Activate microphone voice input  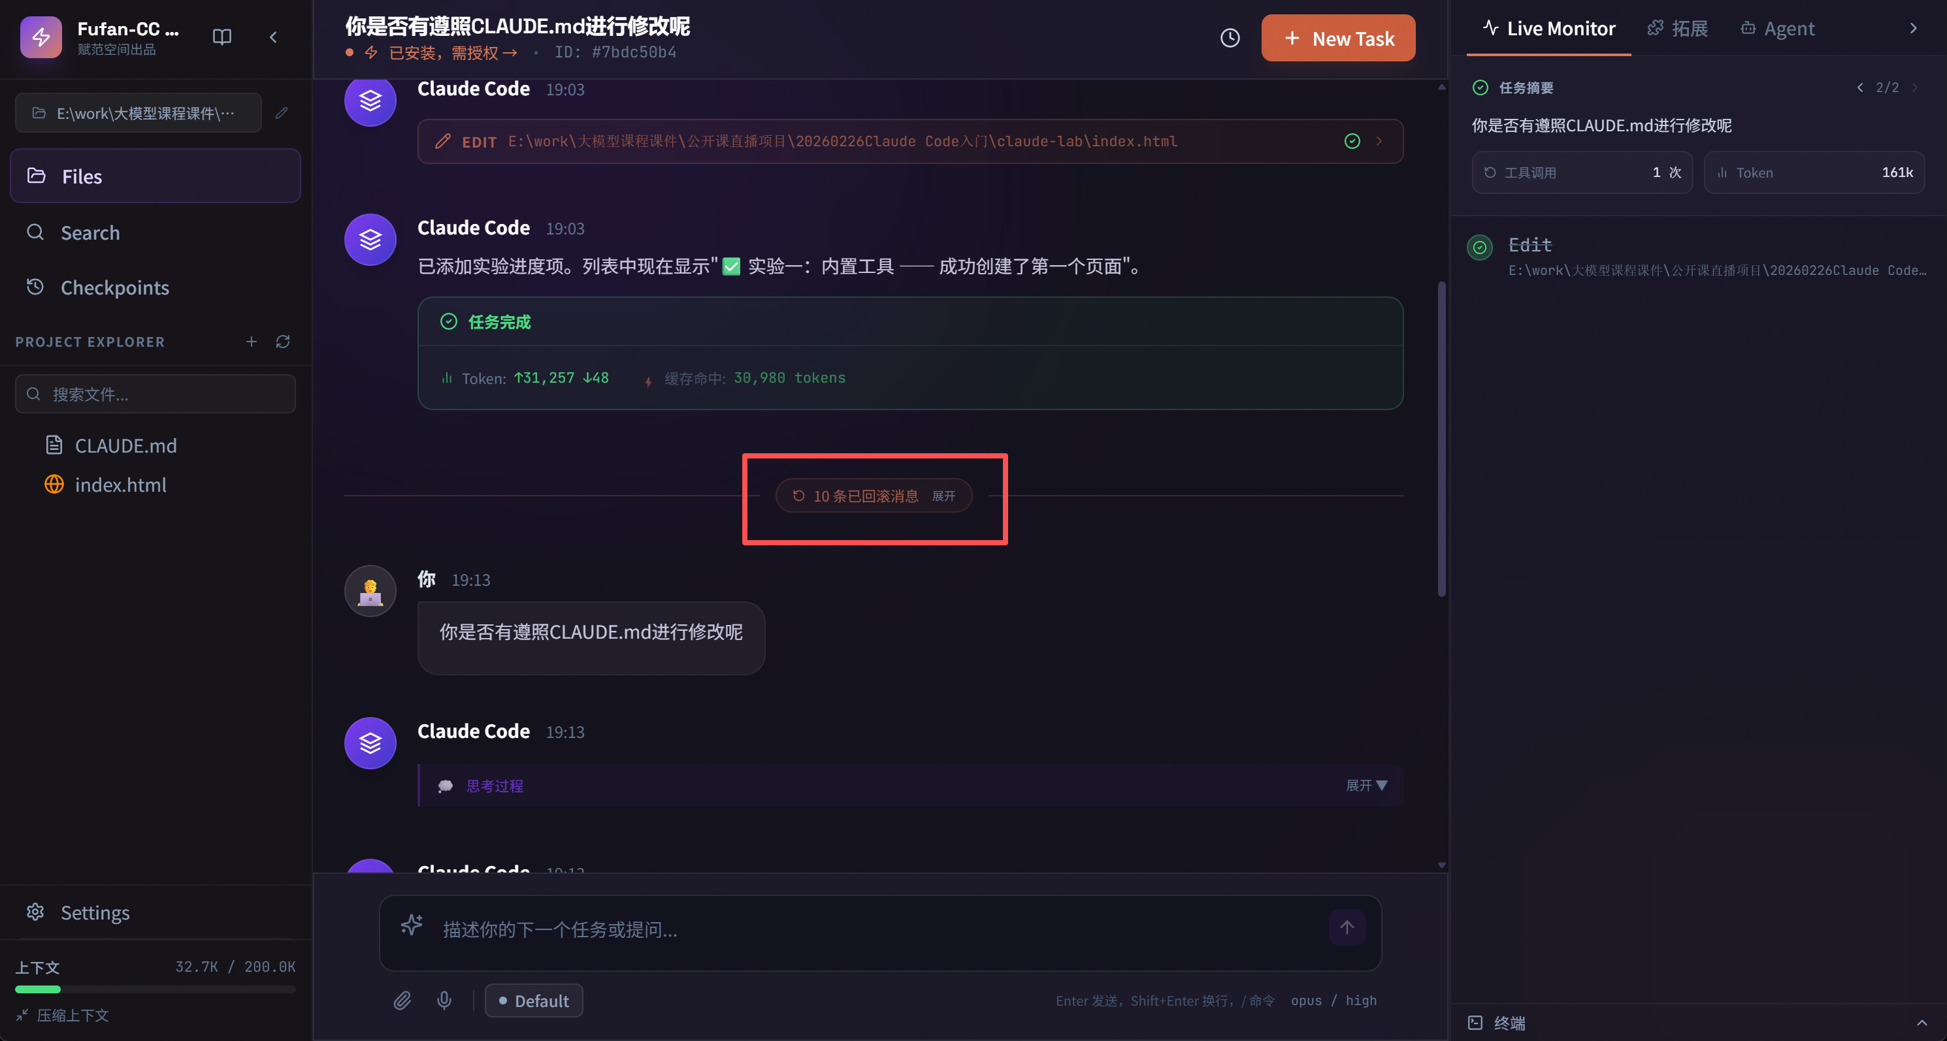pos(444,1001)
